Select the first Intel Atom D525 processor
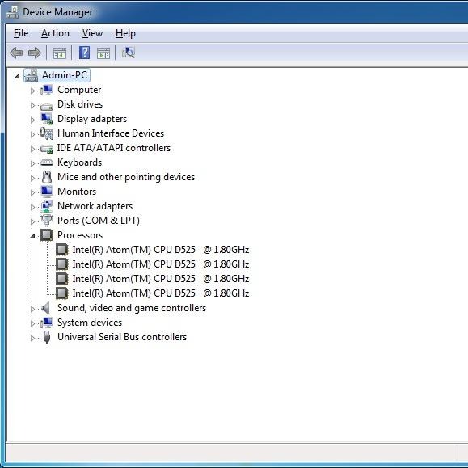The height and width of the screenshot is (468, 468). tap(161, 250)
